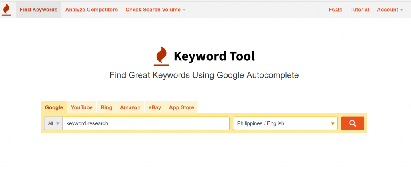Open the Philippines / English location selector
The width and height of the screenshot is (411, 175).
click(285, 123)
